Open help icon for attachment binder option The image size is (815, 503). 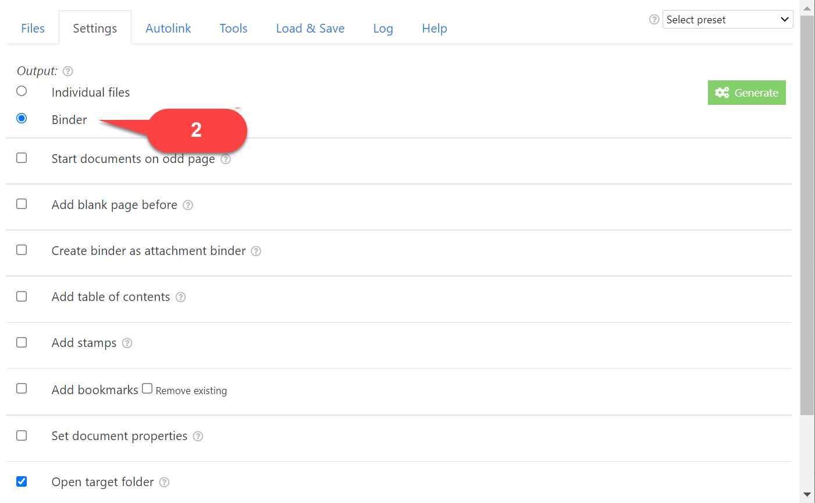[256, 251]
